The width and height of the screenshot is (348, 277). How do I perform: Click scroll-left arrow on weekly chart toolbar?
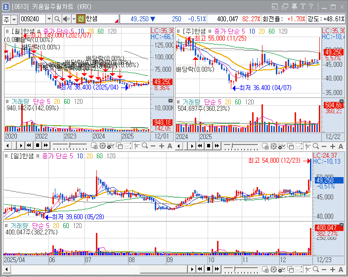point(178,146)
